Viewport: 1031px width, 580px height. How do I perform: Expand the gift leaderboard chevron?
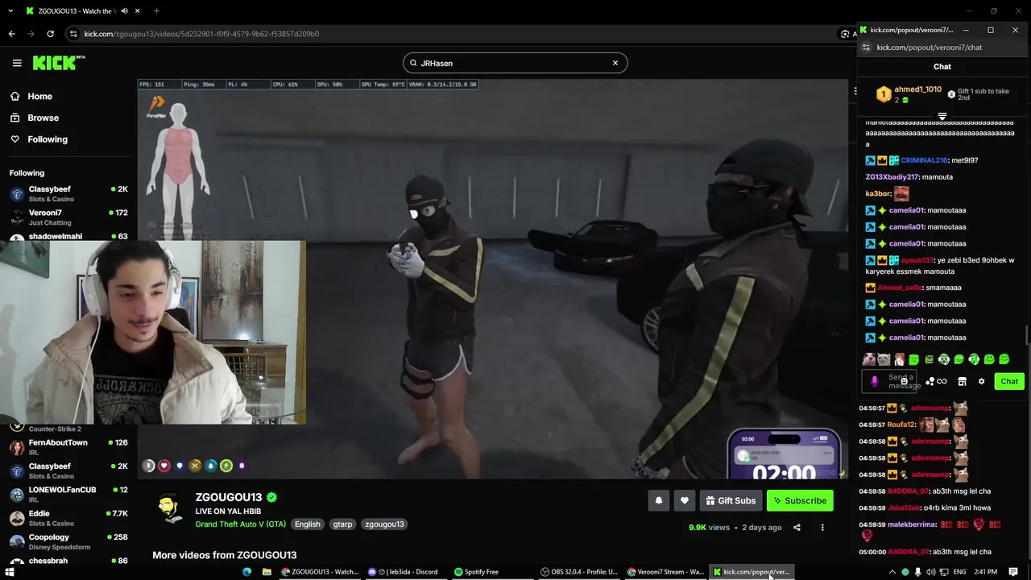pos(942,118)
